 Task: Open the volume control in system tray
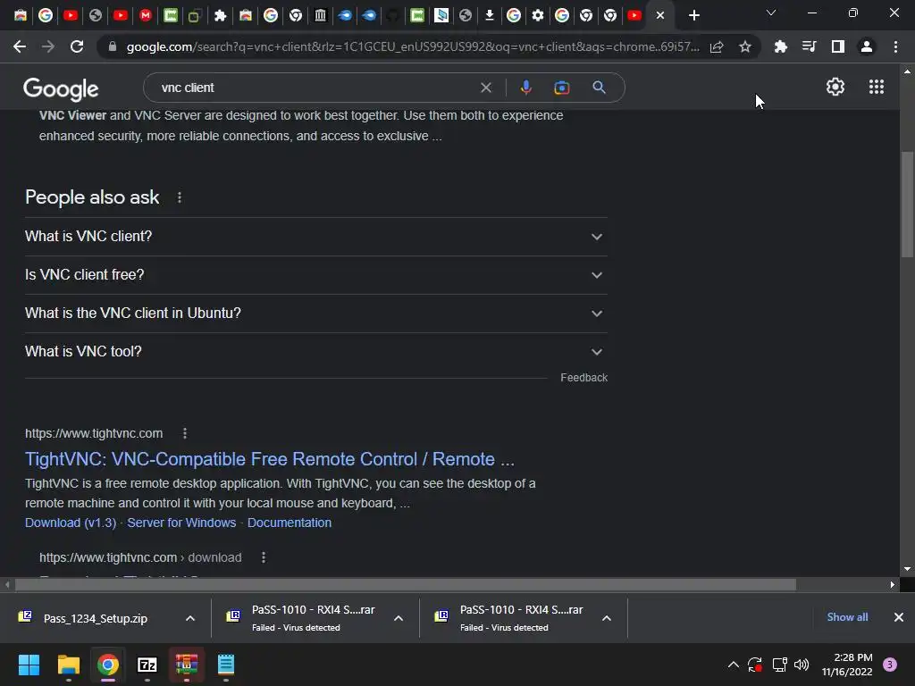[802, 665]
